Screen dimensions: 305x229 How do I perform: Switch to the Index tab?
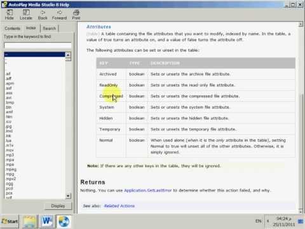30,28
